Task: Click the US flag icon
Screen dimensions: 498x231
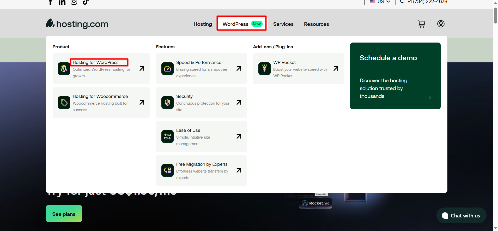Action: click(x=372, y=2)
